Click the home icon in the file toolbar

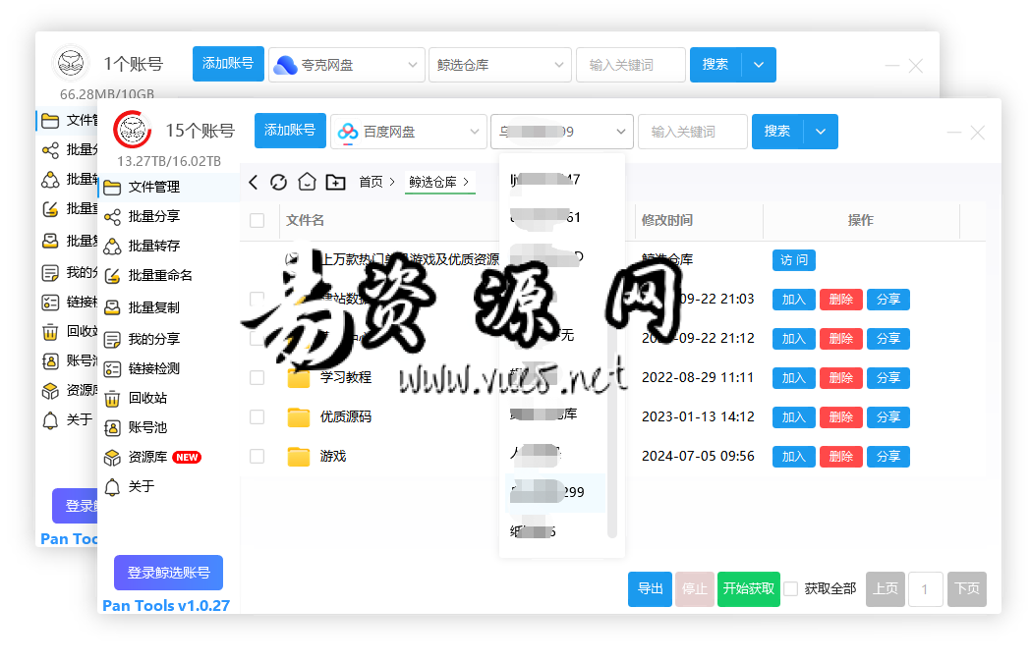[307, 182]
